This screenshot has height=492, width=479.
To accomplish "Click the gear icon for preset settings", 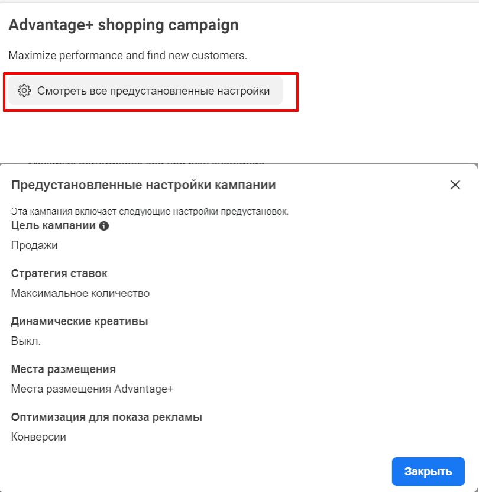I will [x=24, y=91].
